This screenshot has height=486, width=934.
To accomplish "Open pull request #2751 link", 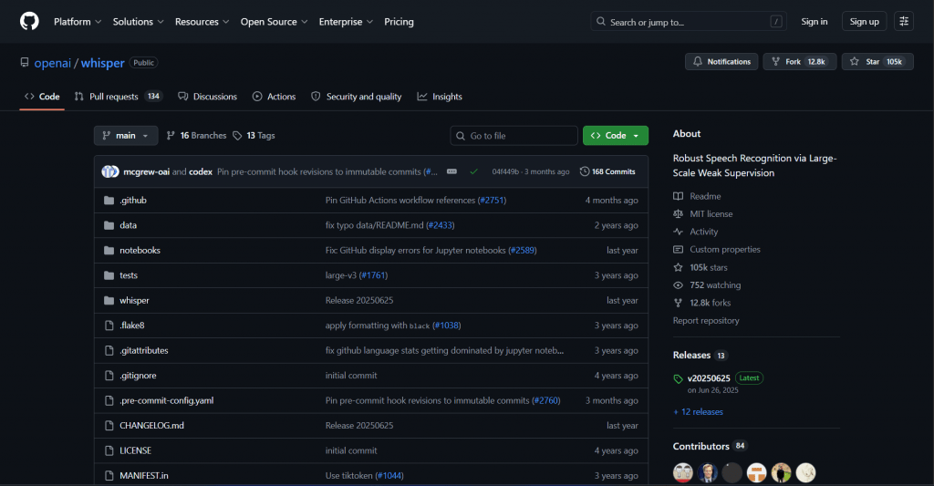I will click(493, 200).
